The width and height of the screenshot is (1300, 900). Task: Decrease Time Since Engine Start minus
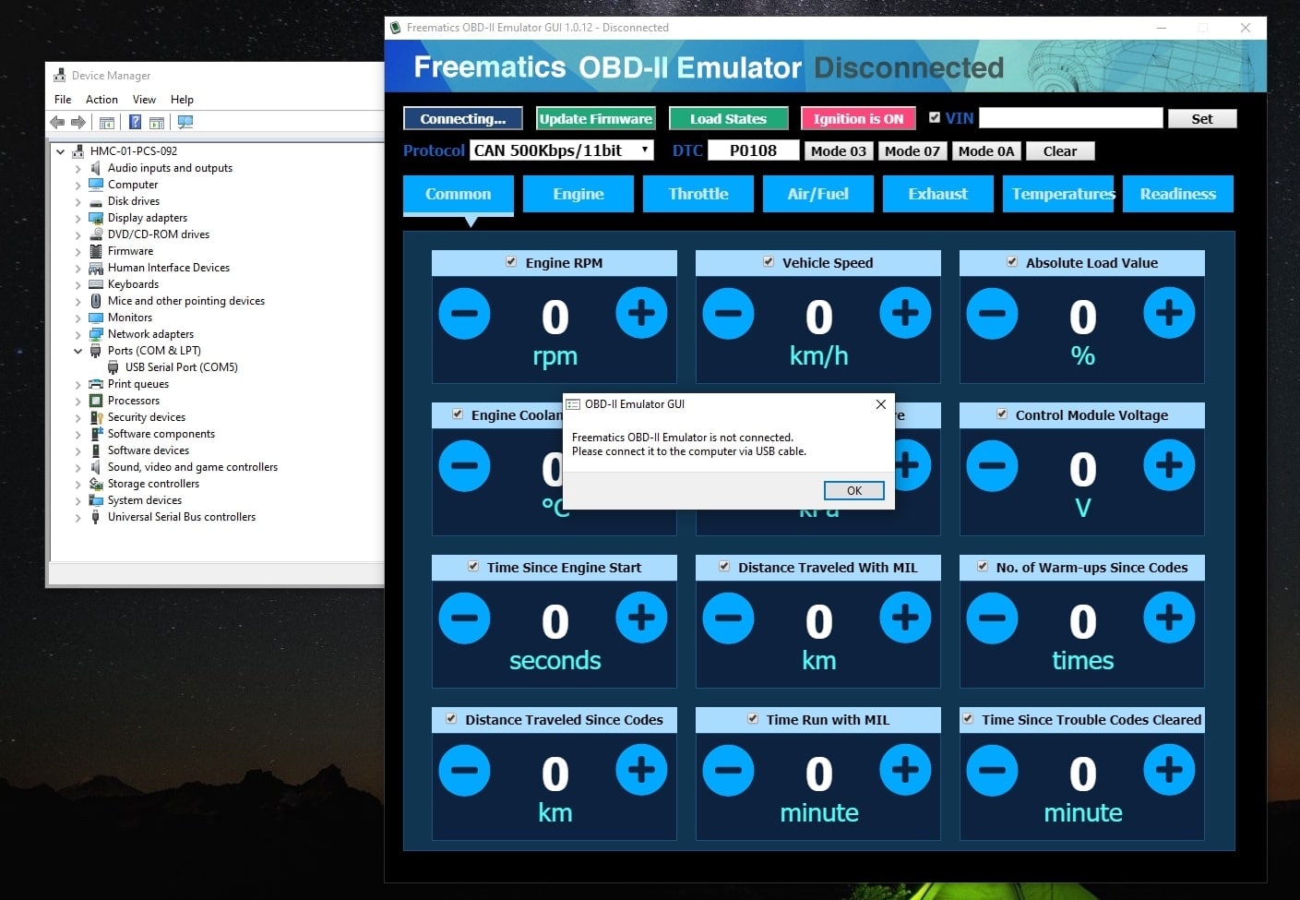tap(464, 618)
